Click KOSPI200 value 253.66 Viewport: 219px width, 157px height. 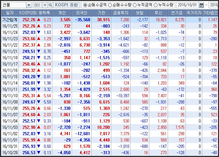point(29,39)
